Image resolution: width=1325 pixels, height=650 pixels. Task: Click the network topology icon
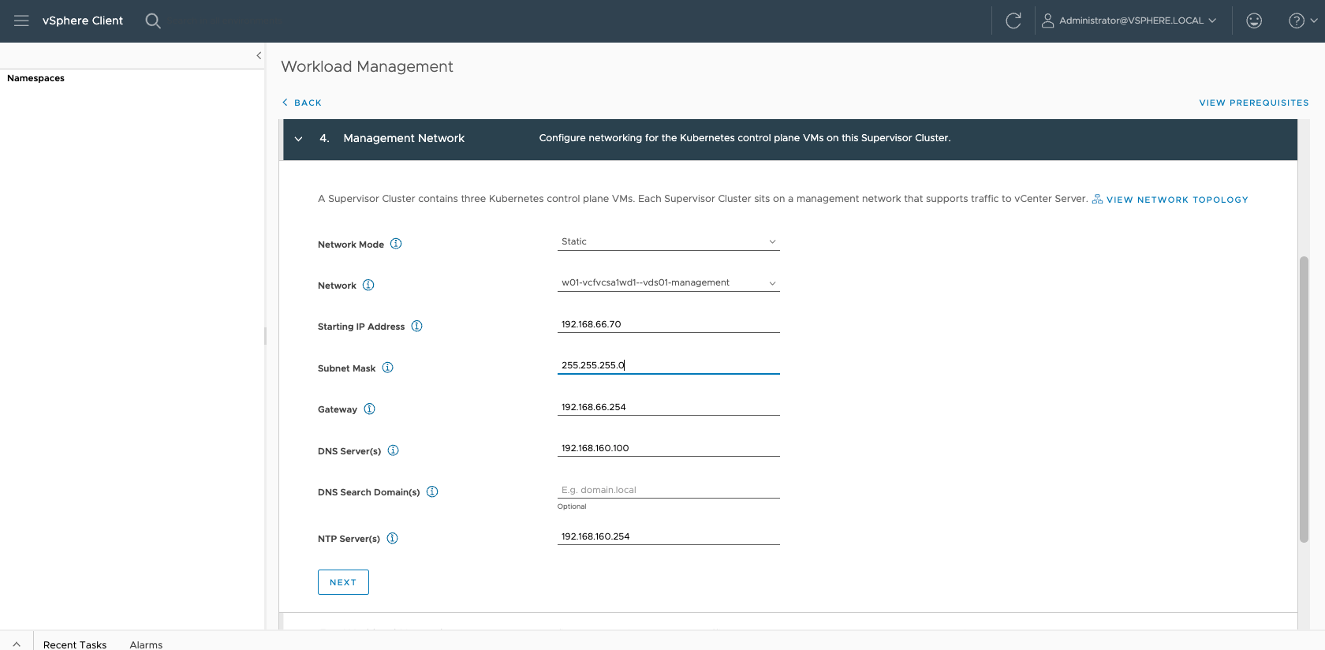click(1097, 199)
